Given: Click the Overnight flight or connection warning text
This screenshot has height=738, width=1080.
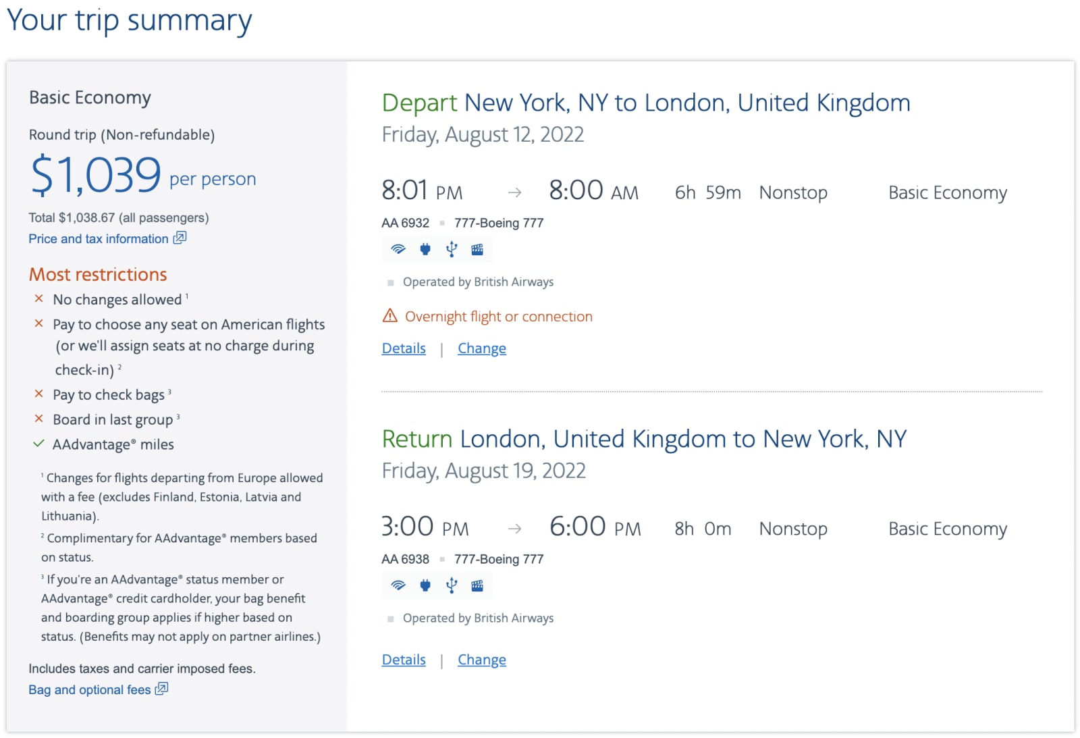Looking at the screenshot, I should pyautogui.click(x=499, y=316).
